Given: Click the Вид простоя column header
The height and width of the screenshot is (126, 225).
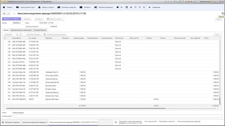Looking at the screenshot, I should click(x=137, y=38).
